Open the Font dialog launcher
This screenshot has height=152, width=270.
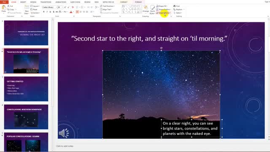click(74, 16)
